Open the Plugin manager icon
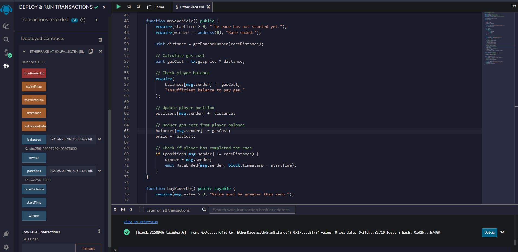 (6, 234)
